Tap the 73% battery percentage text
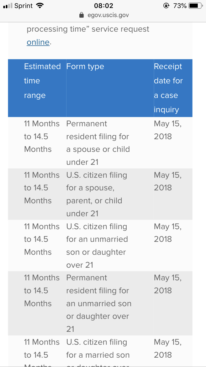206x367 pixels. click(x=180, y=6)
